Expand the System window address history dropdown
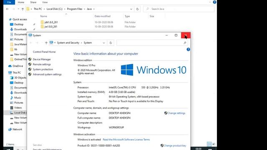The width and height of the screenshot is (267, 150). 104,43
